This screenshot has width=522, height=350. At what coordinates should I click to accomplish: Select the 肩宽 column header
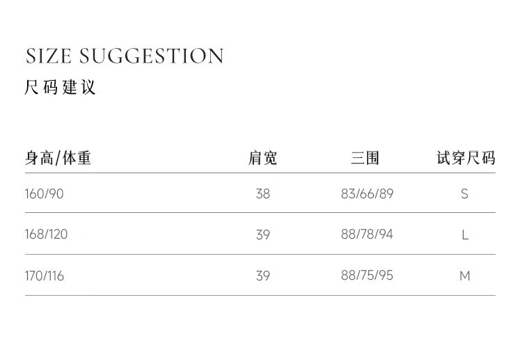262,158
